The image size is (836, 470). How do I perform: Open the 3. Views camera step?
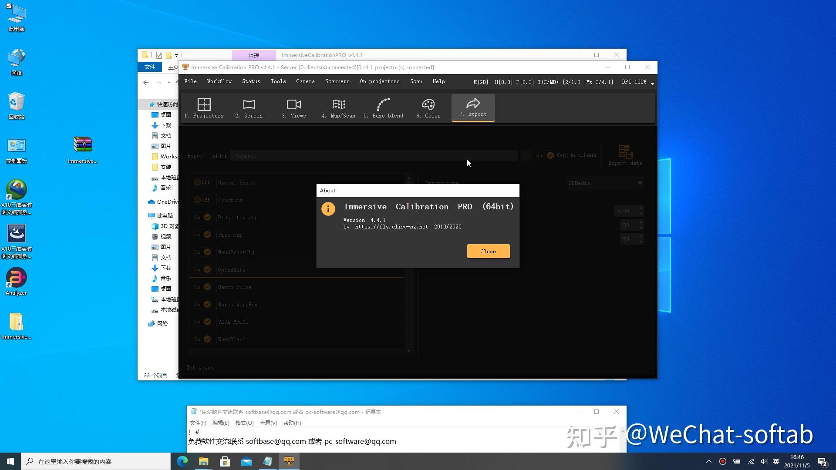click(294, 108)
